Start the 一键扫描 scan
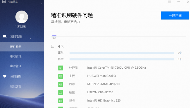 [x=175, y=16]
